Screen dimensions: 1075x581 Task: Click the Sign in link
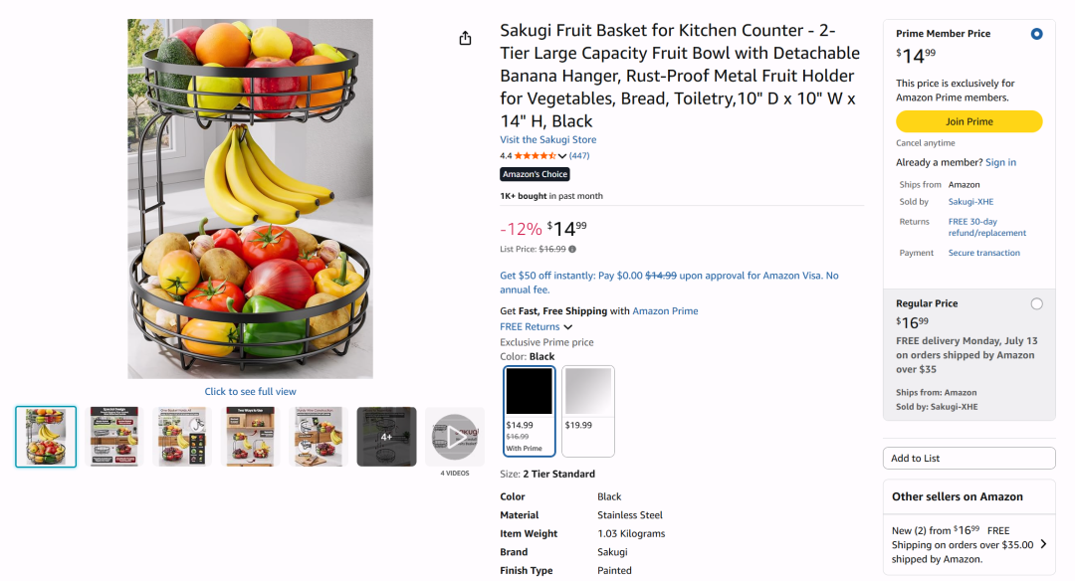click(x=1000, y=162)
